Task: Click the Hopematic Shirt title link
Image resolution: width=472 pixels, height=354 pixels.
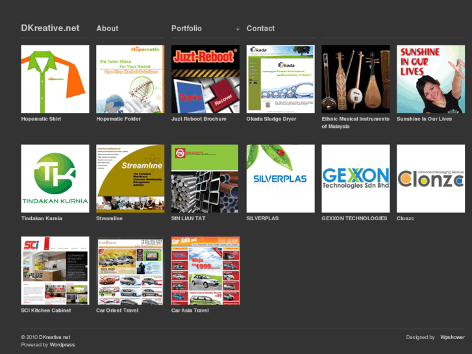Action: [x=41, y=119]
